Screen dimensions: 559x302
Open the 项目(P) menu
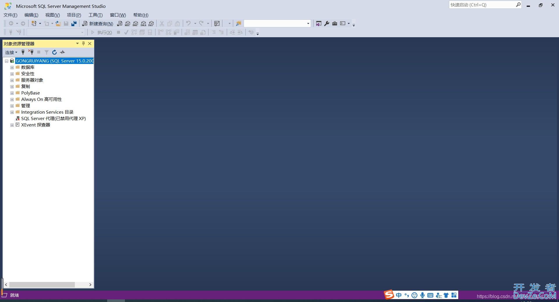tap(74, 15)
